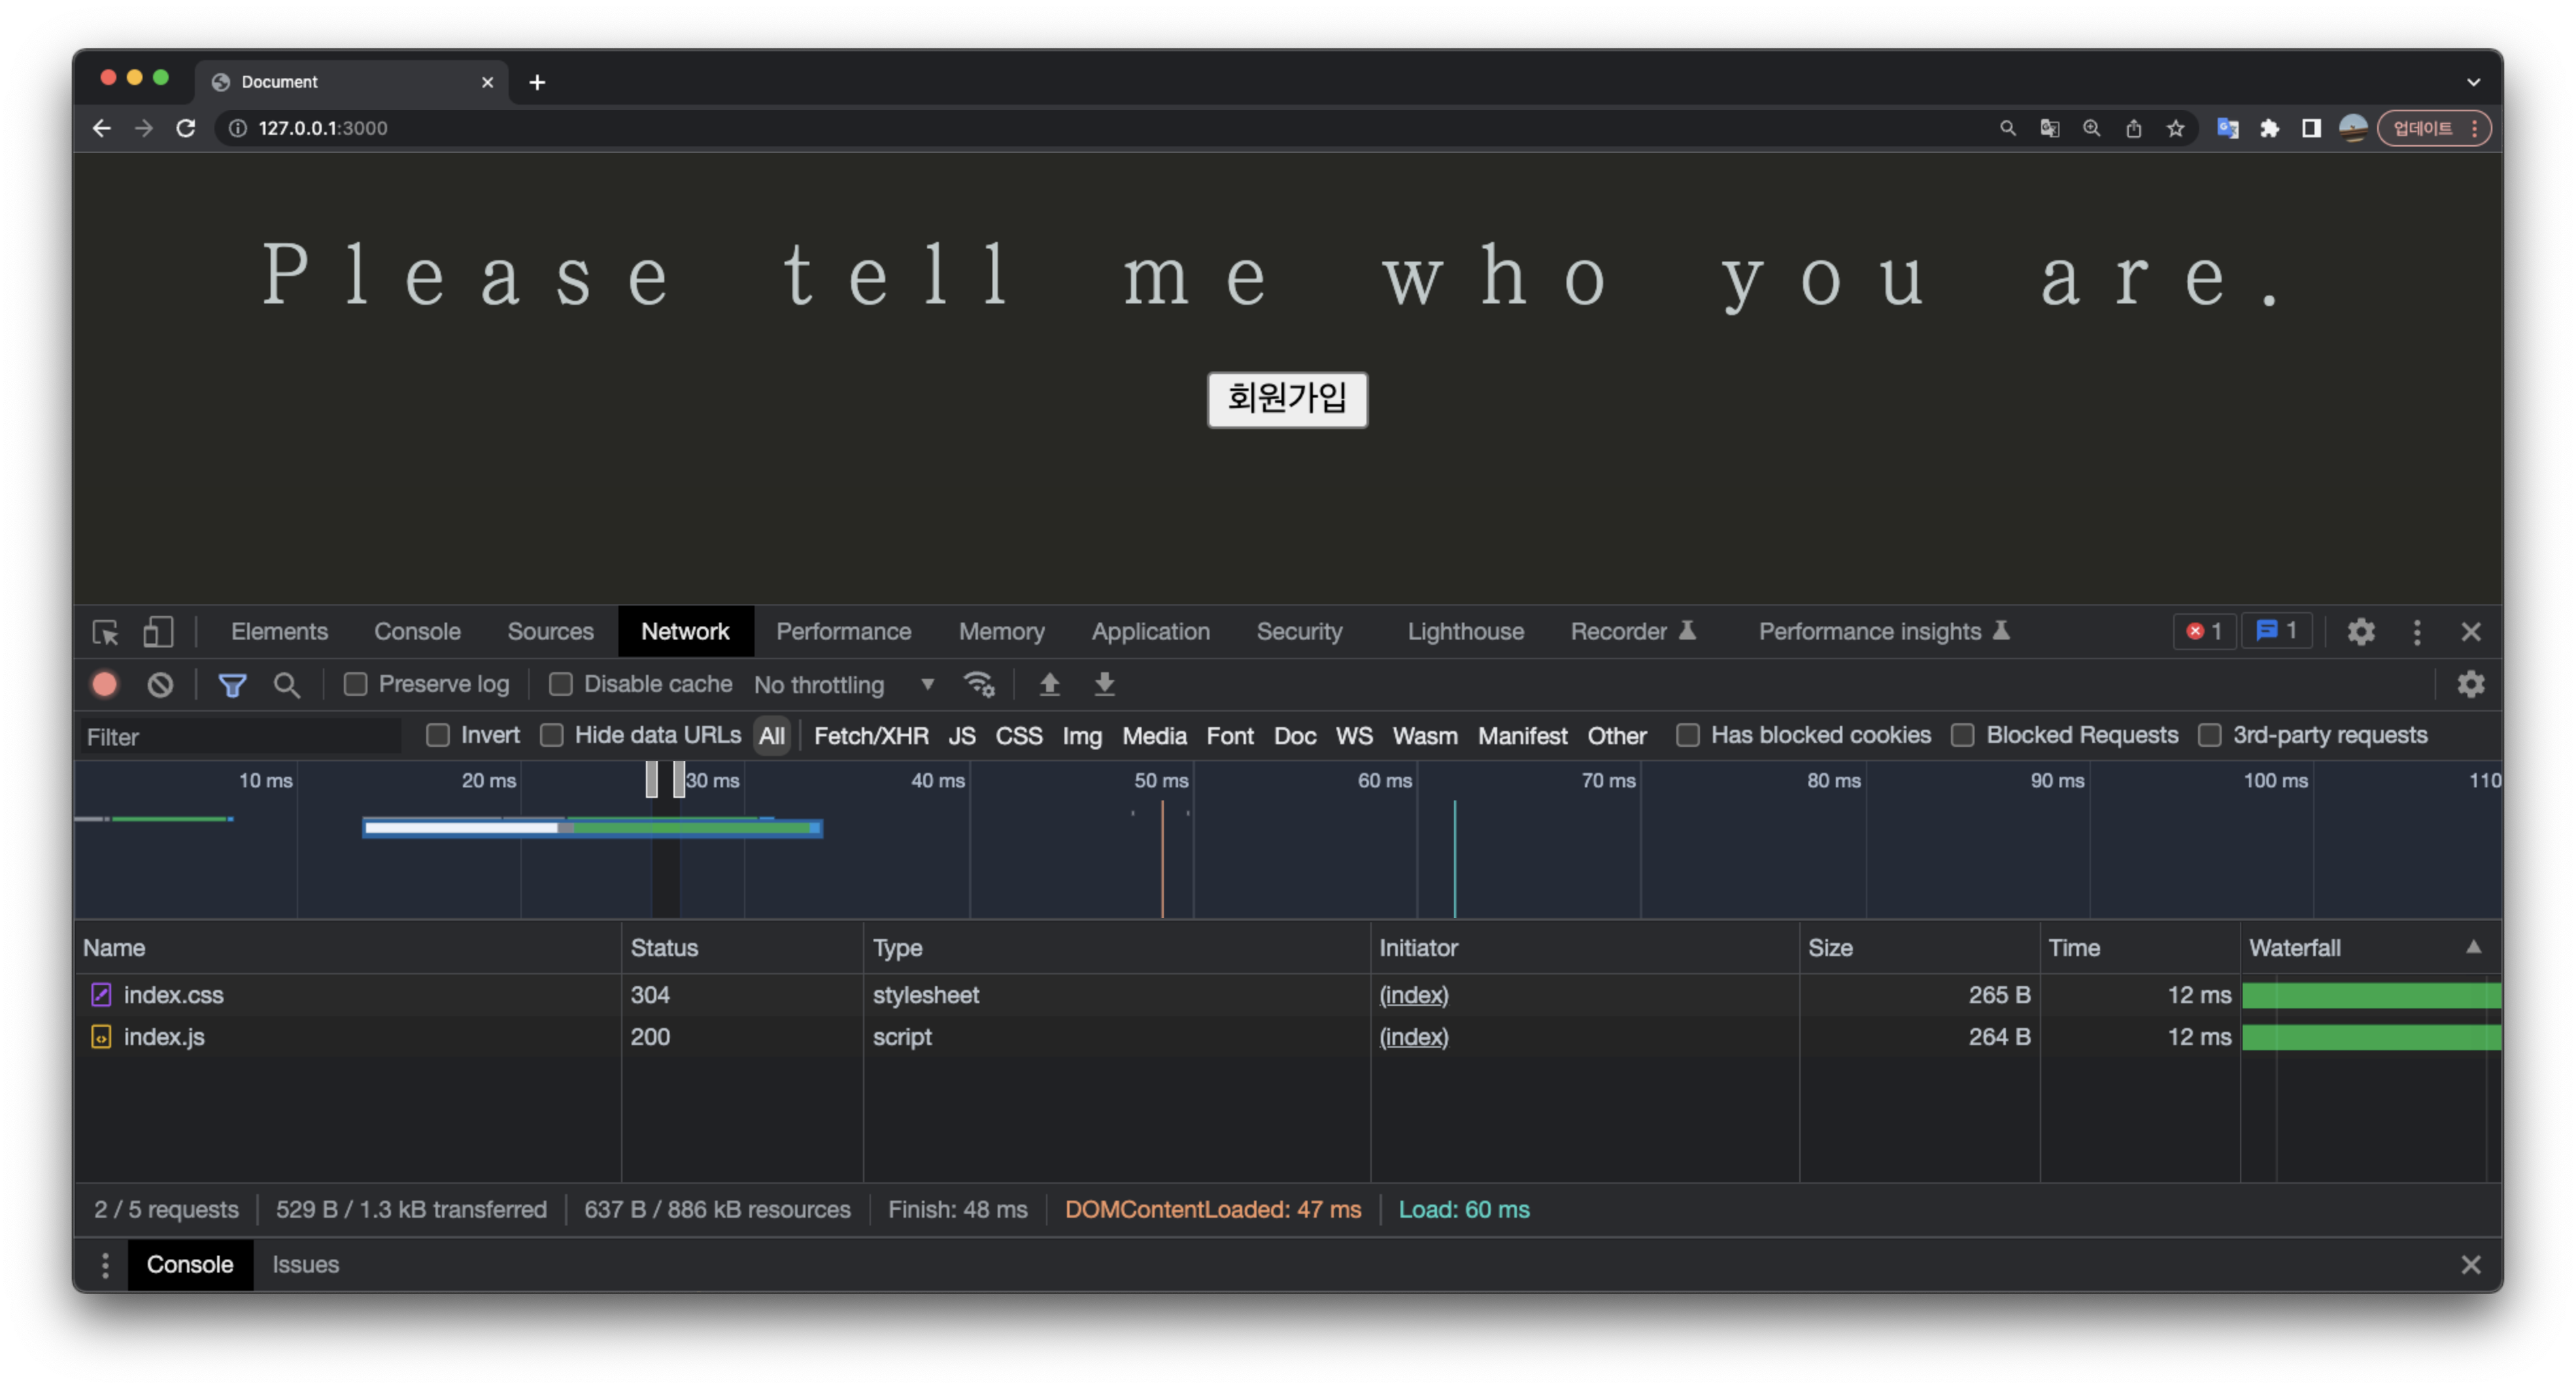This screenshot has height=1389, width=2576.
Task: Click the Filter text input field
Action: (240, 737)
